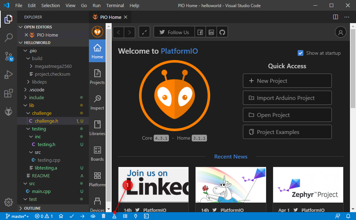Click the expand fullscreen arrows icon
356x220 pixels.
[144, 32]
